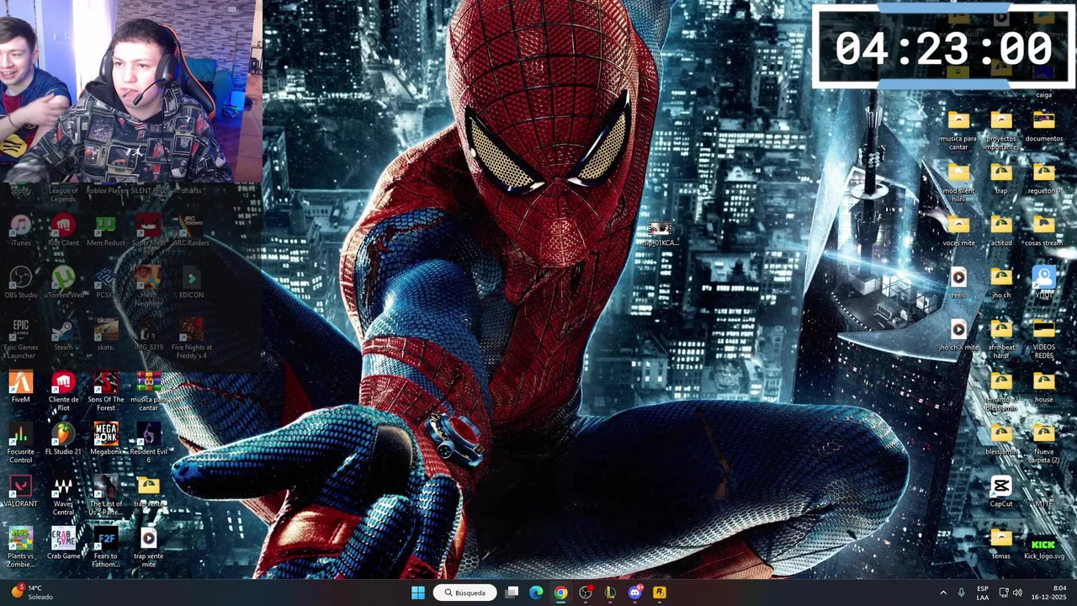Image resolution: width=1077 pixels, height=606 pixels.
Task: Open the volume tray icon
Action: [x=1017, y=593]
